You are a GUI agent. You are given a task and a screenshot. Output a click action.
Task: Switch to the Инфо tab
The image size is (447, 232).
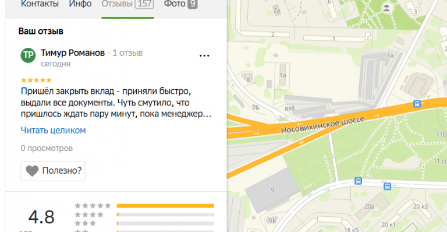80,4
